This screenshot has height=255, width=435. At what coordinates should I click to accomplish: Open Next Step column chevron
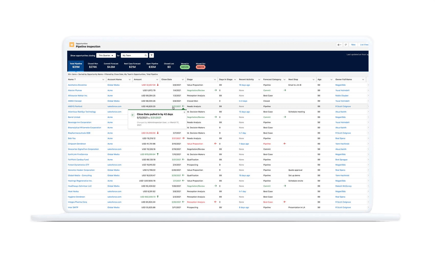314,80
